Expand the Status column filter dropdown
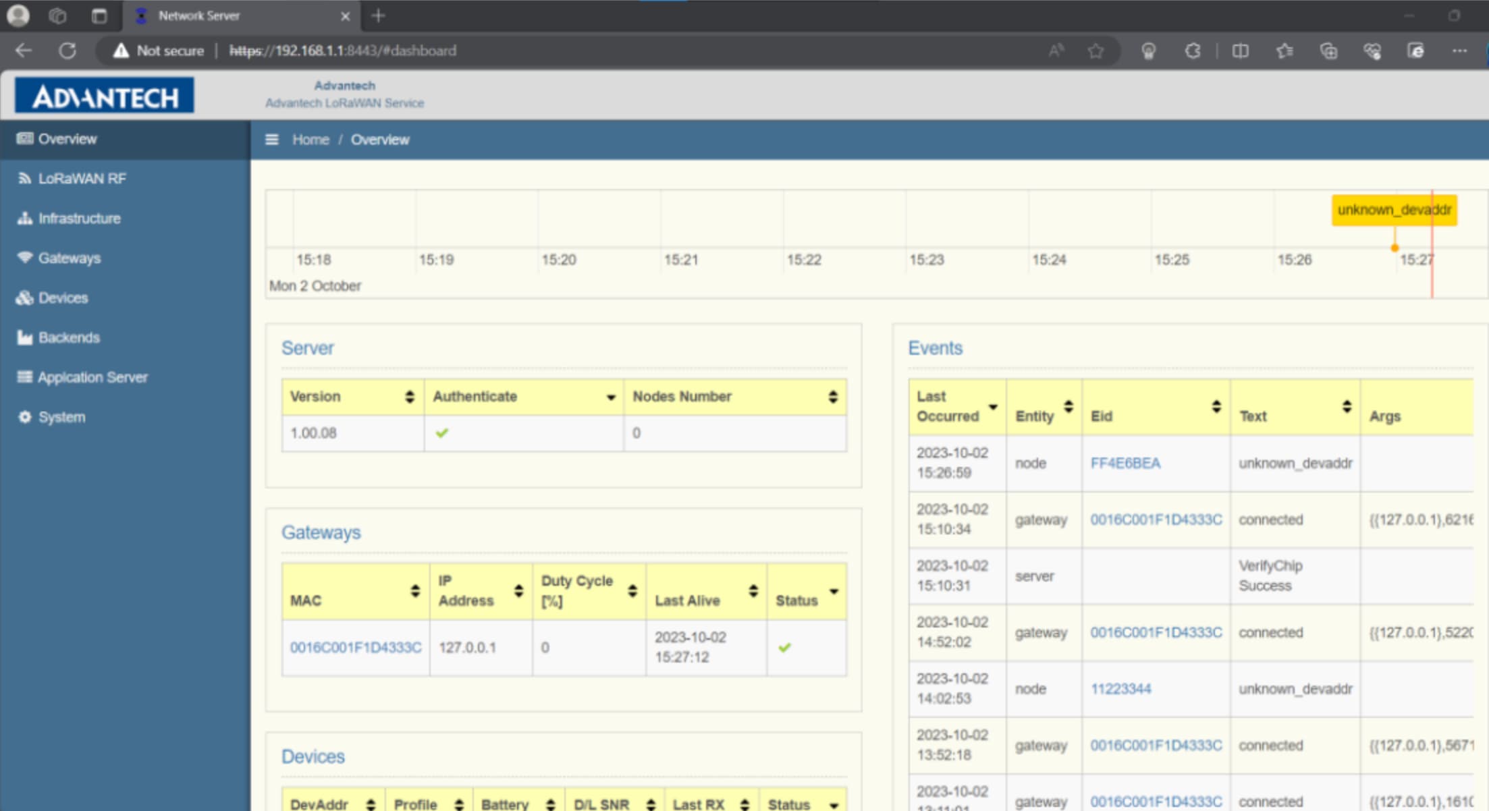This screenshot has height=811, width=1489. pyautogui.click(x=835, y=589)
